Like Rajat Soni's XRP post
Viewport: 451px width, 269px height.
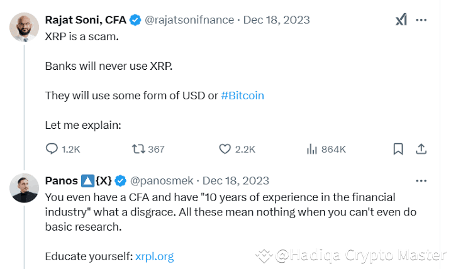[225, 149]
